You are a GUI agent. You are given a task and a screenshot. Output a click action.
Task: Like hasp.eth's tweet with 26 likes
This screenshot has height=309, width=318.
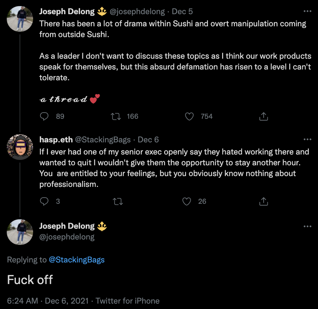pos(187,201)
